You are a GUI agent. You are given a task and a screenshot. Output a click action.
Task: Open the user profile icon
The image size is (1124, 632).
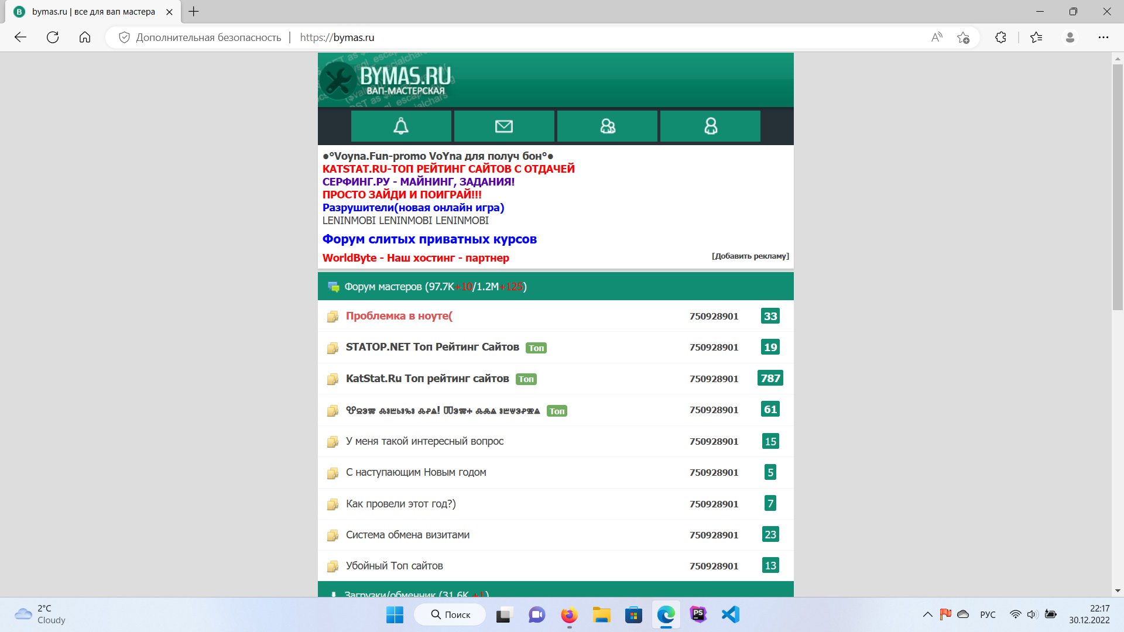click(x=710, y=126)
